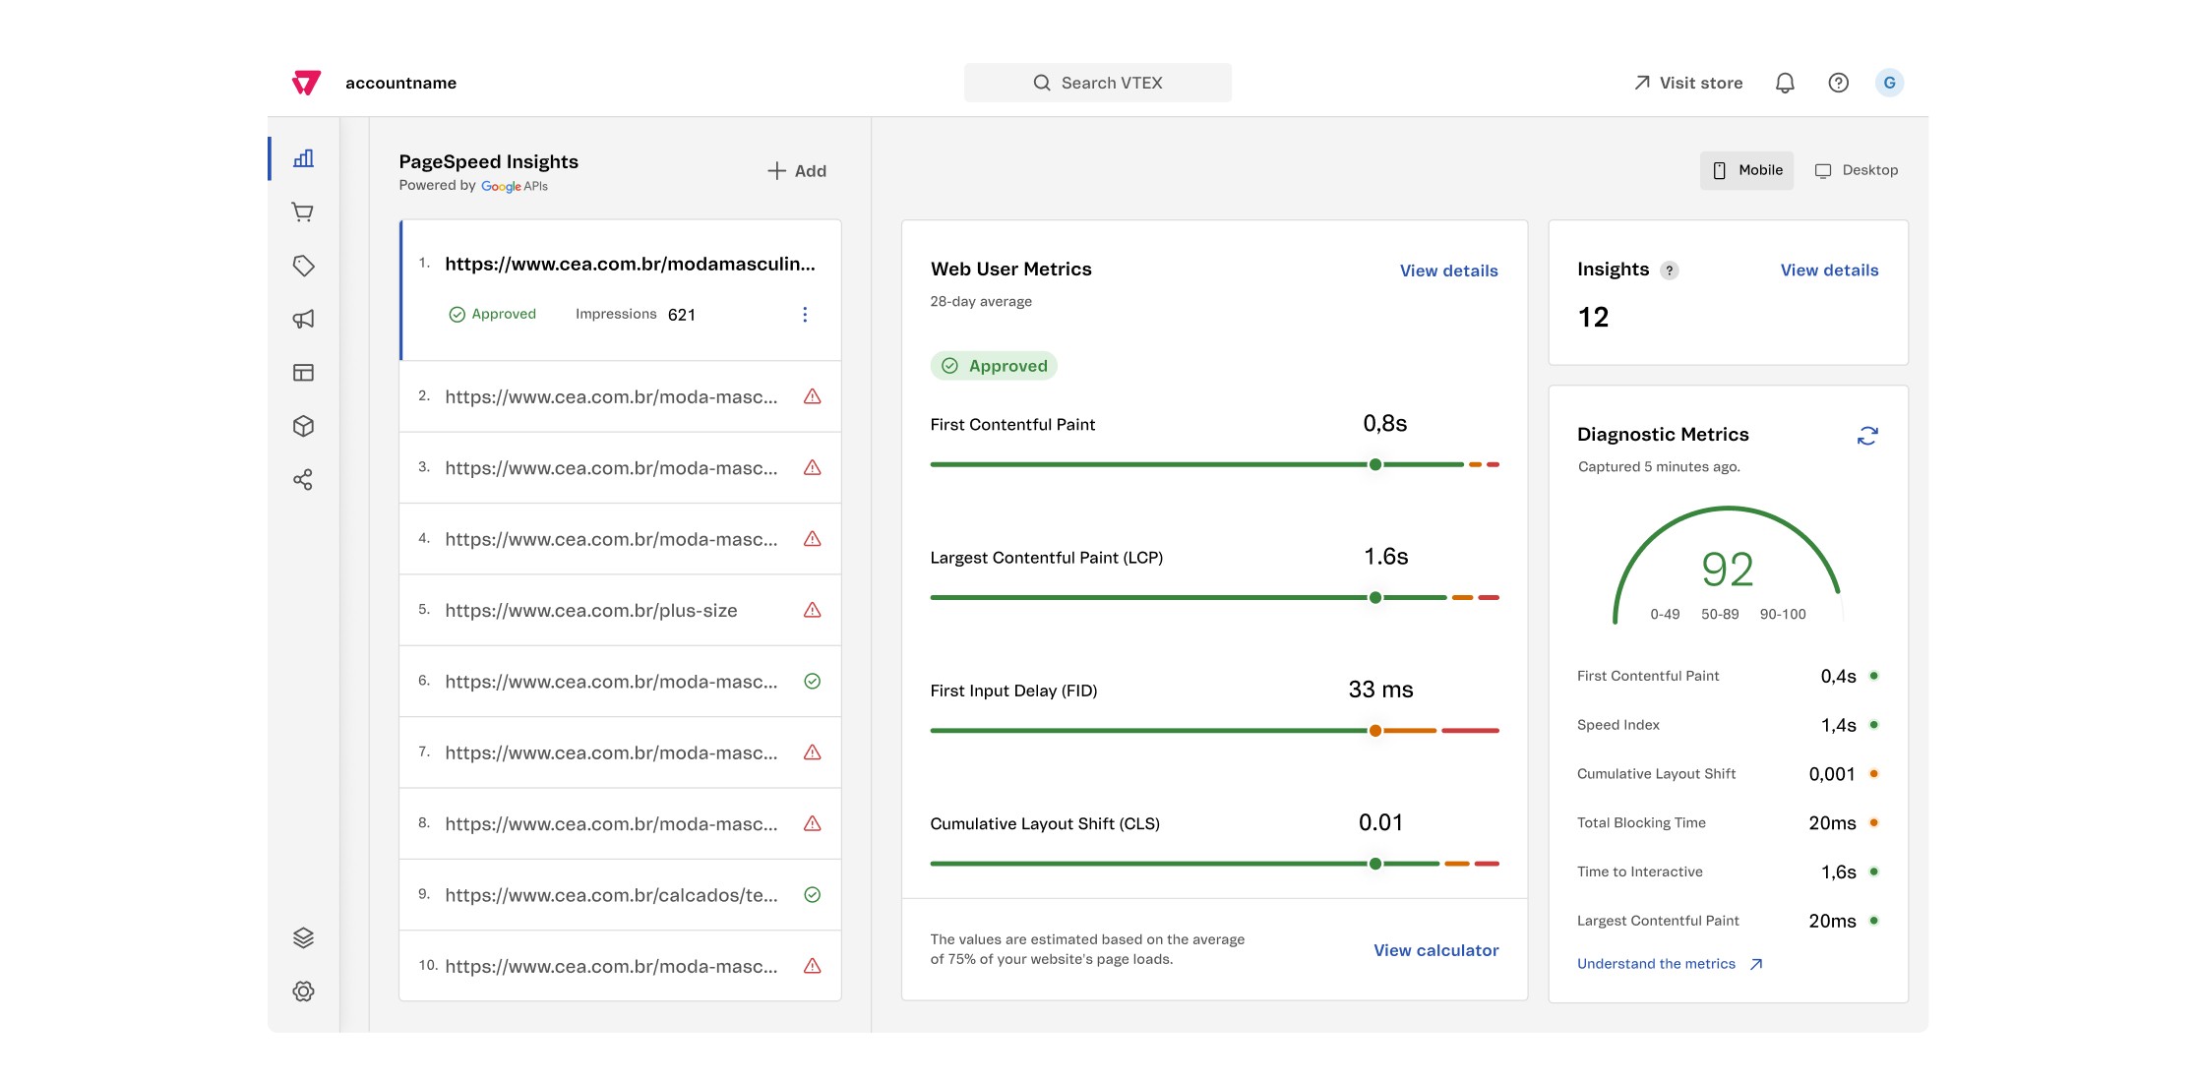This screenshot has width=2196, height=1082.
Task: Click the View calculator link
Action: tap(1435, 950)
